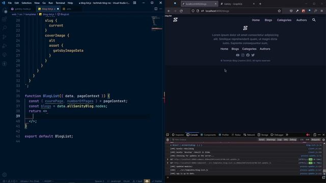Toggle the Requests filter in console
Image resolution: width=326 pixels, height=183 pixels.
click(x=315, y=140)
